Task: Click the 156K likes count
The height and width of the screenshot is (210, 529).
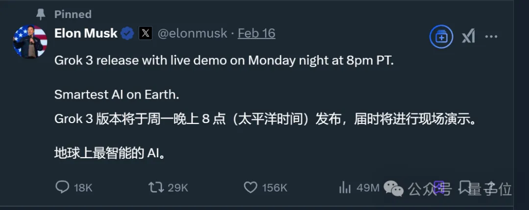Action: (x=274, y=187)
